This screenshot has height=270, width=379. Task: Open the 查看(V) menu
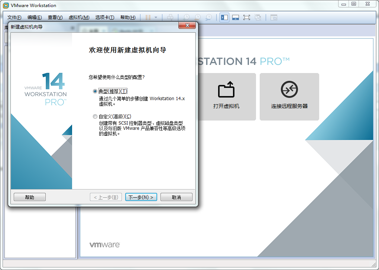pos(55,17)
